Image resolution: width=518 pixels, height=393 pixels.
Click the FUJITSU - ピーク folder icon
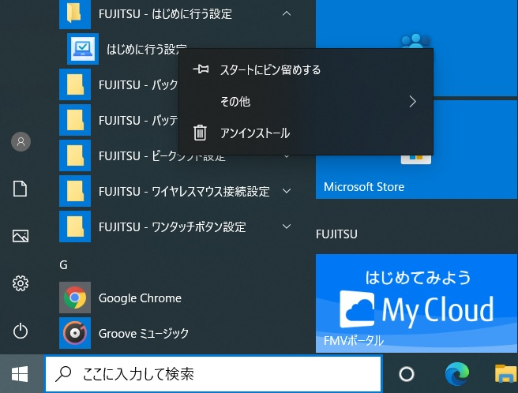[75, 155]
